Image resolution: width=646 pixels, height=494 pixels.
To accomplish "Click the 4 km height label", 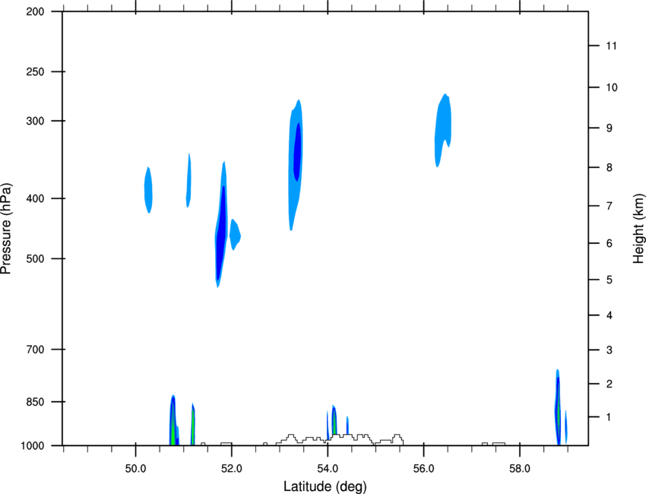I will coord(610,315).
